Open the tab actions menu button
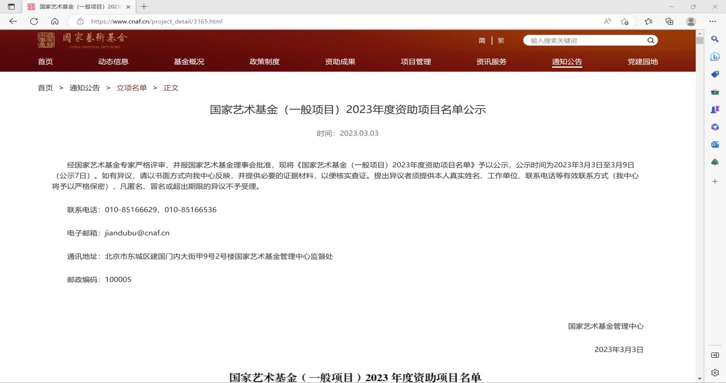Viewport: 726px width, 383px height. (11, 7)
